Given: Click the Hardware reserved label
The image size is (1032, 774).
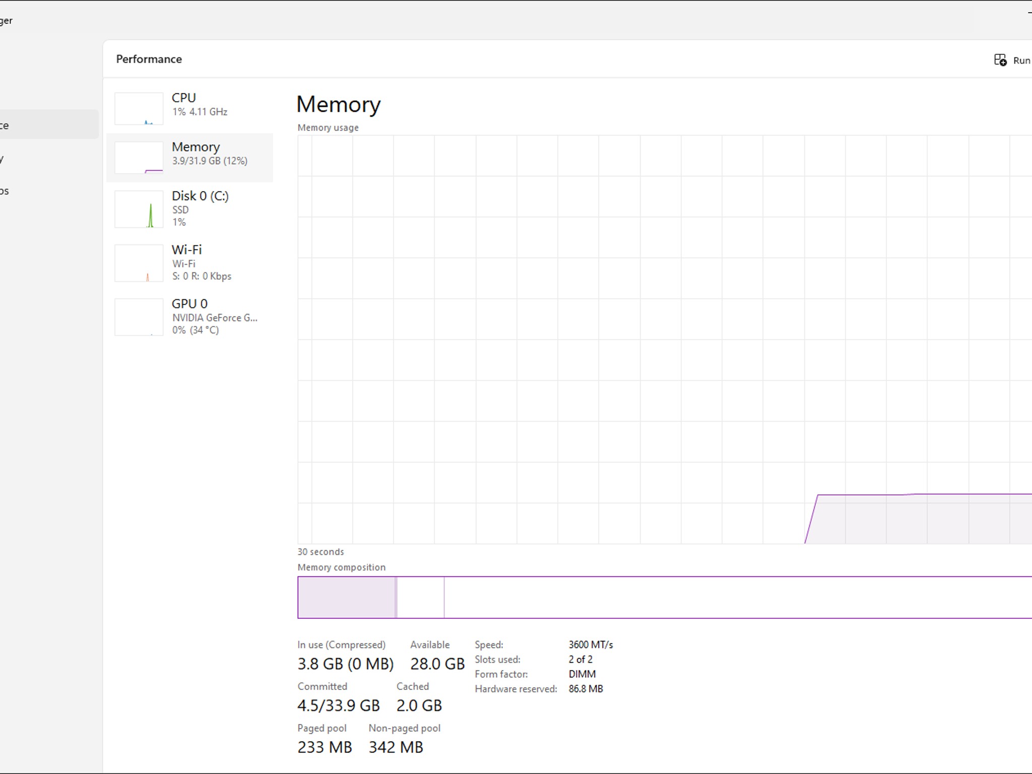Looking at the screenshot, I should coord(516,689).
